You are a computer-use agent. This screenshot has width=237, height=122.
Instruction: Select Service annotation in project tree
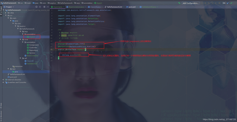(x=31, y=53)
